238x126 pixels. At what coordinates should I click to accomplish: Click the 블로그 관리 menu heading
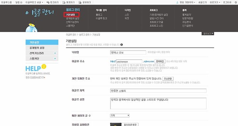tap(73, 10)
